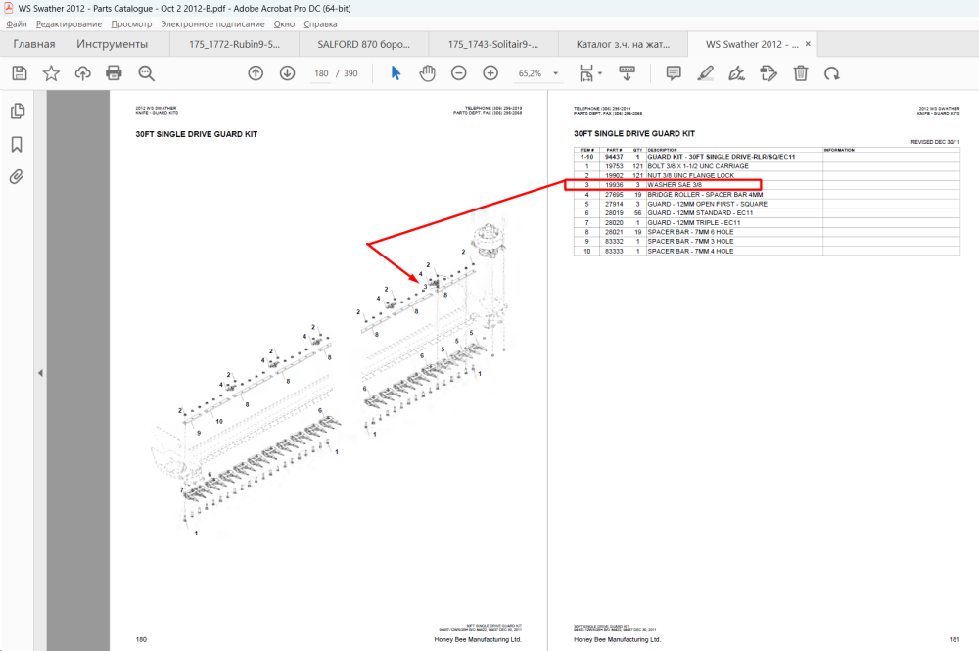Click the REVISED DEC 30/11 text
The width and height of the screenshot is (979, 651).
click(x=935, y=142)
